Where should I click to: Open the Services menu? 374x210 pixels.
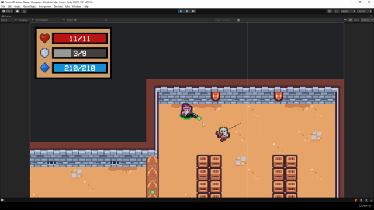[x=58, y=6]
